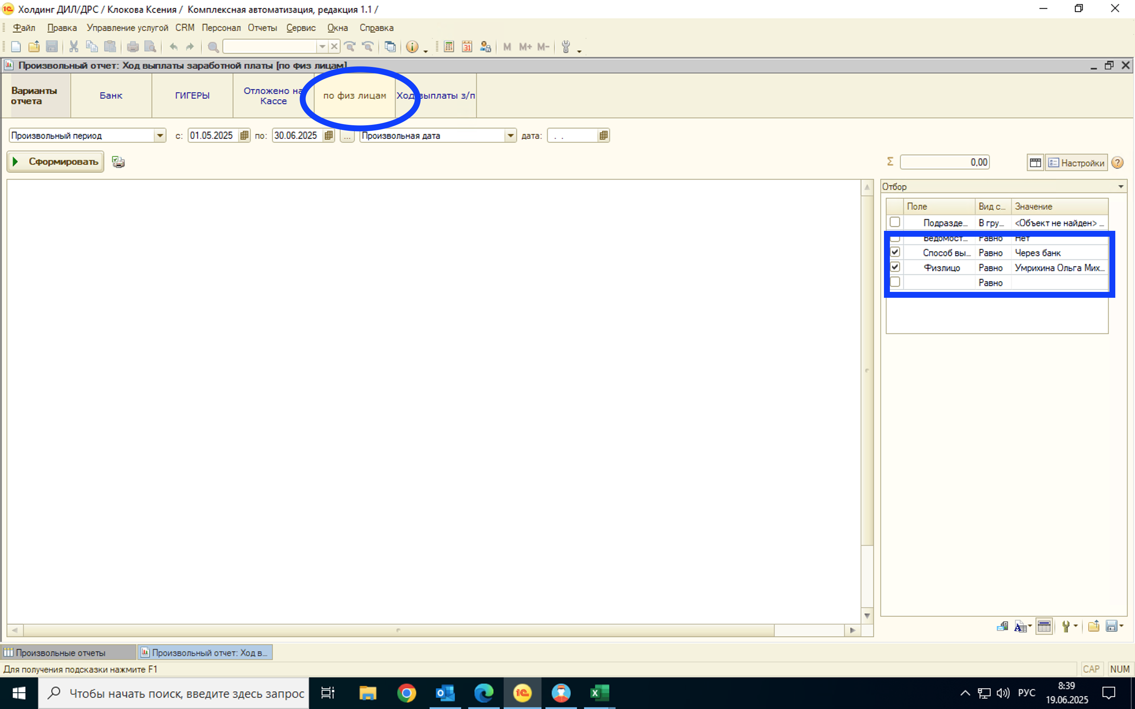Click the Cut scissors toolbar icon
Image resolution: width=1135 pixels, height=709 pixels.
tap(74, 46)
